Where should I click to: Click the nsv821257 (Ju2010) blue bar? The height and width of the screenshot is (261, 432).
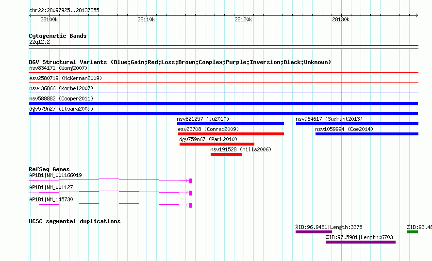coord(231,124)
